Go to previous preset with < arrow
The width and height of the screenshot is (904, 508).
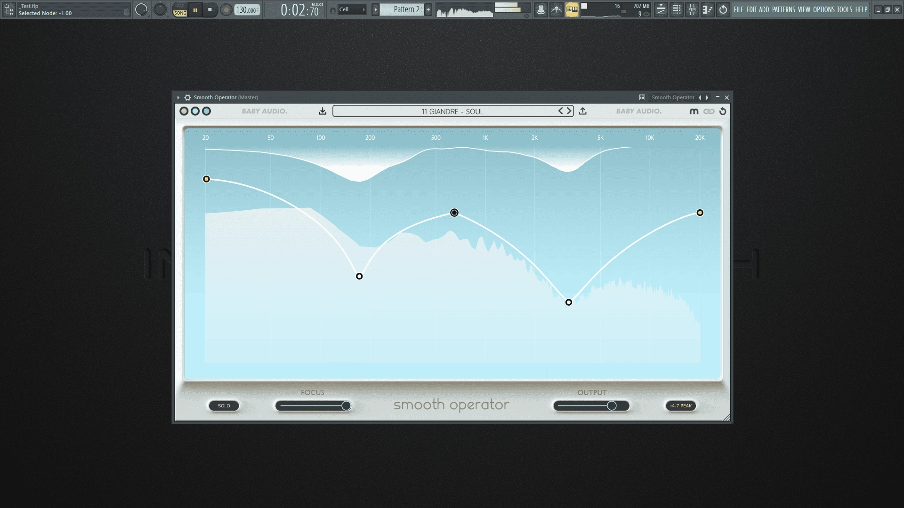[561, 111]
